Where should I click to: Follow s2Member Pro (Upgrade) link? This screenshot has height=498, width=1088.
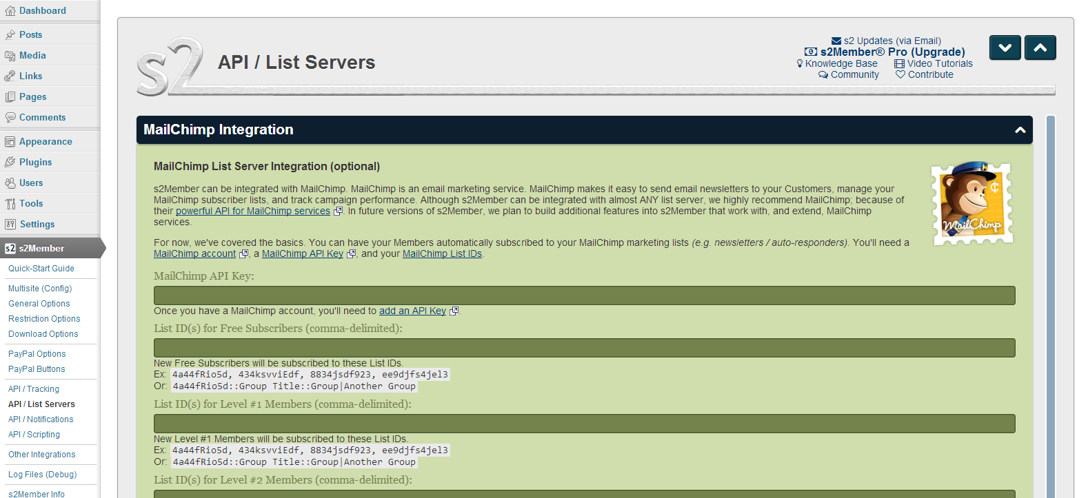893,52
